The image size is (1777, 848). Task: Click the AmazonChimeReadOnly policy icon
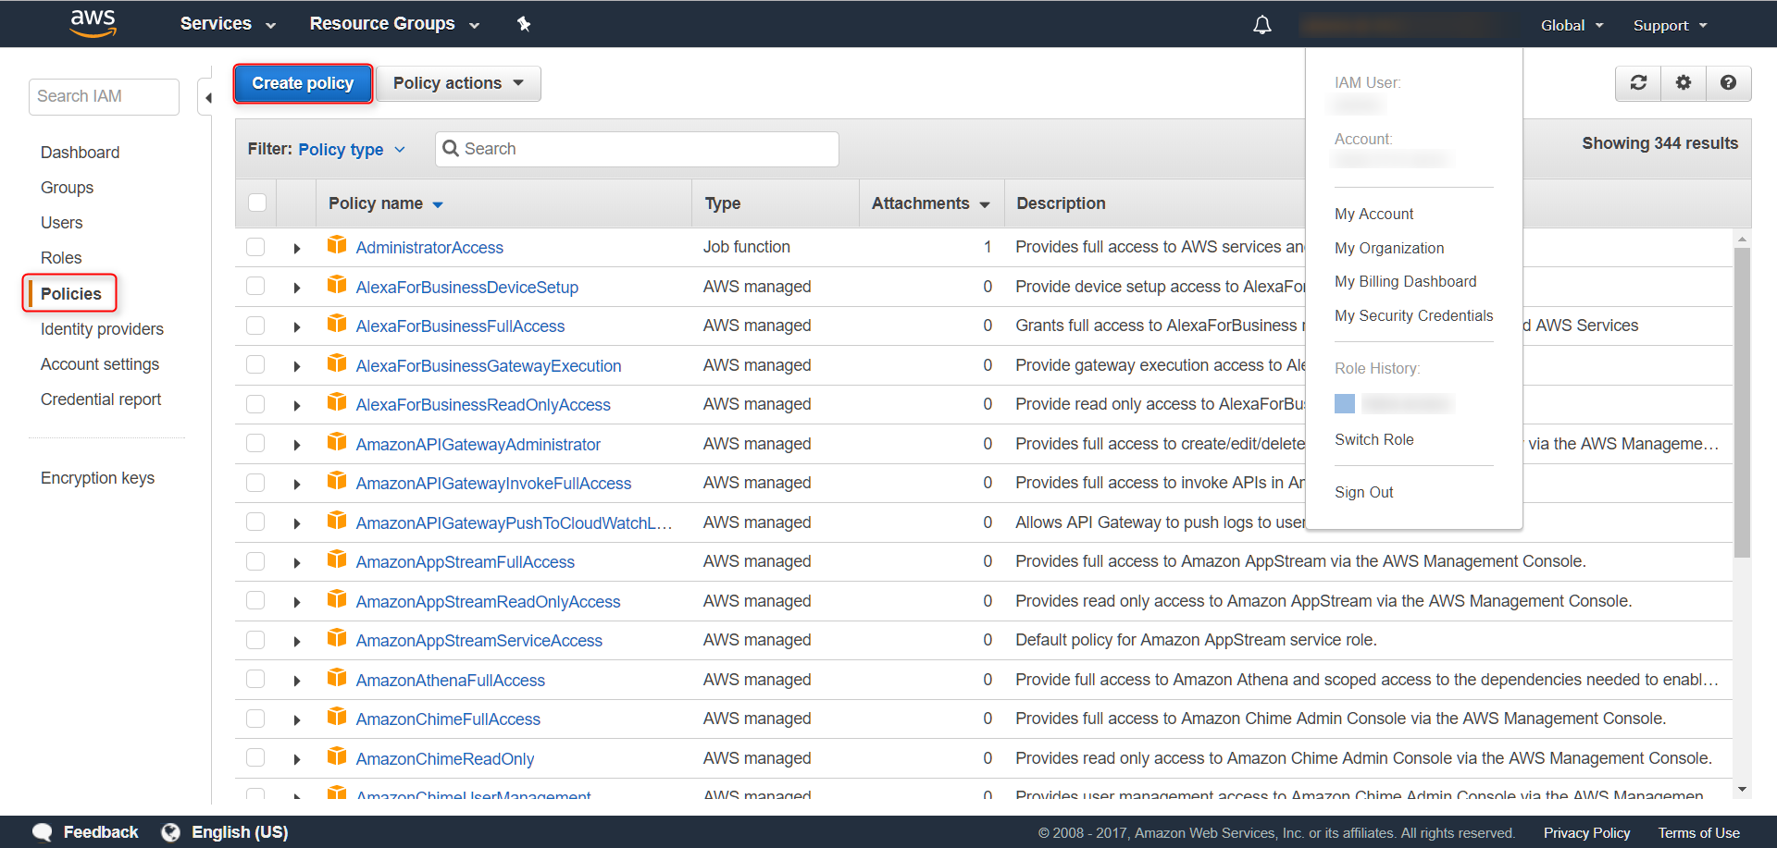click(337, 756)
